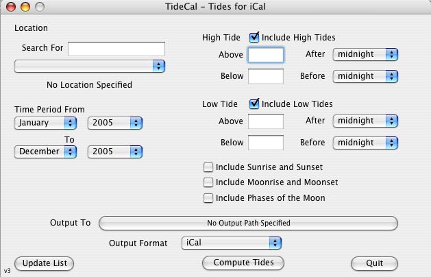Image resolution: width=431 pixels, height=277 pixels.
Task: Focus the High Tide Above field
Action: click(266, 55)
